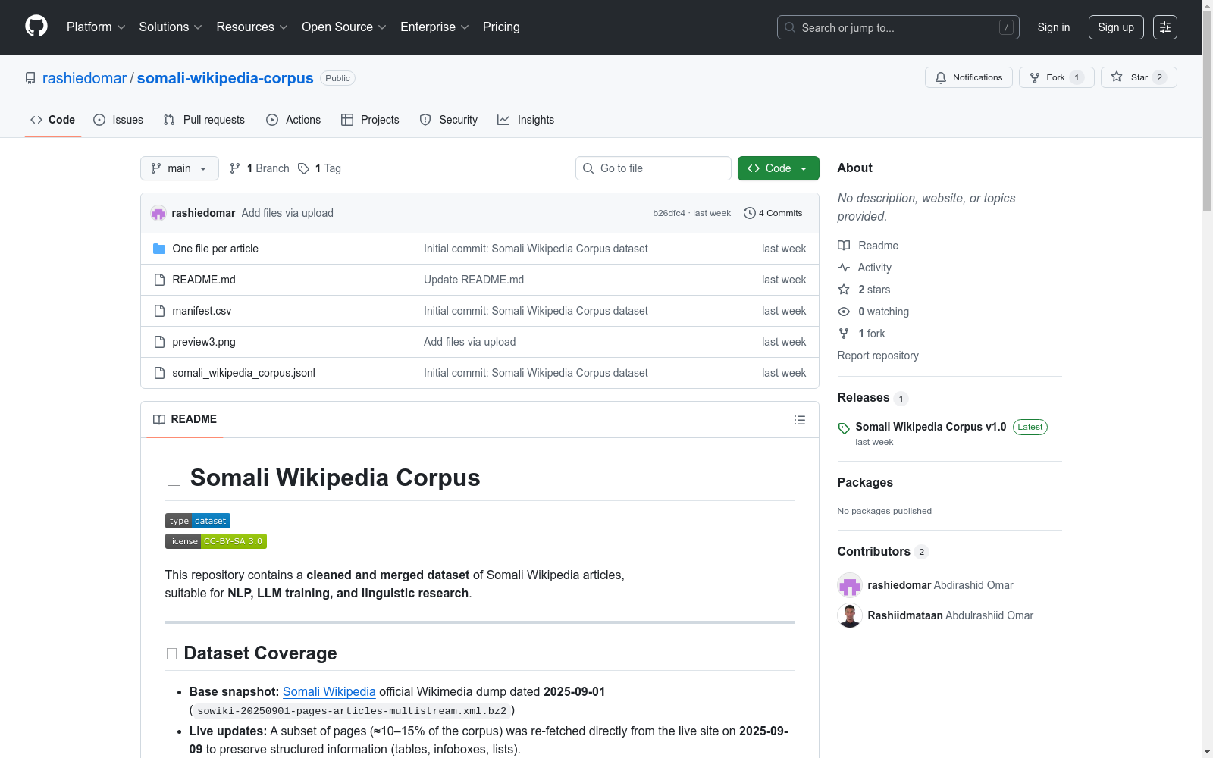Open the Contributors section heading link
Viewport: 1213px width, 758px height.
(x=874, y=552)
